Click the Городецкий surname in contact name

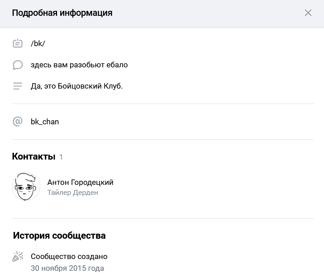click(92, 183)
